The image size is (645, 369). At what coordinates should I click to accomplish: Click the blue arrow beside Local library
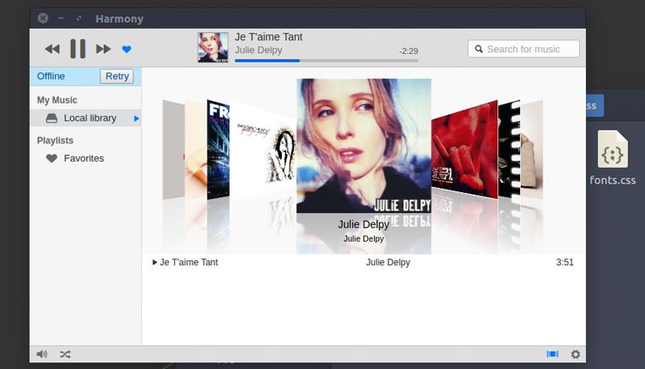point(137,119)
